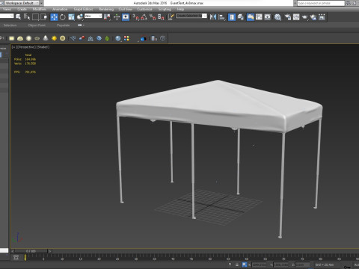Screen dimensions: 359x269
Task: Click the sun light icon
Action: 54,38
